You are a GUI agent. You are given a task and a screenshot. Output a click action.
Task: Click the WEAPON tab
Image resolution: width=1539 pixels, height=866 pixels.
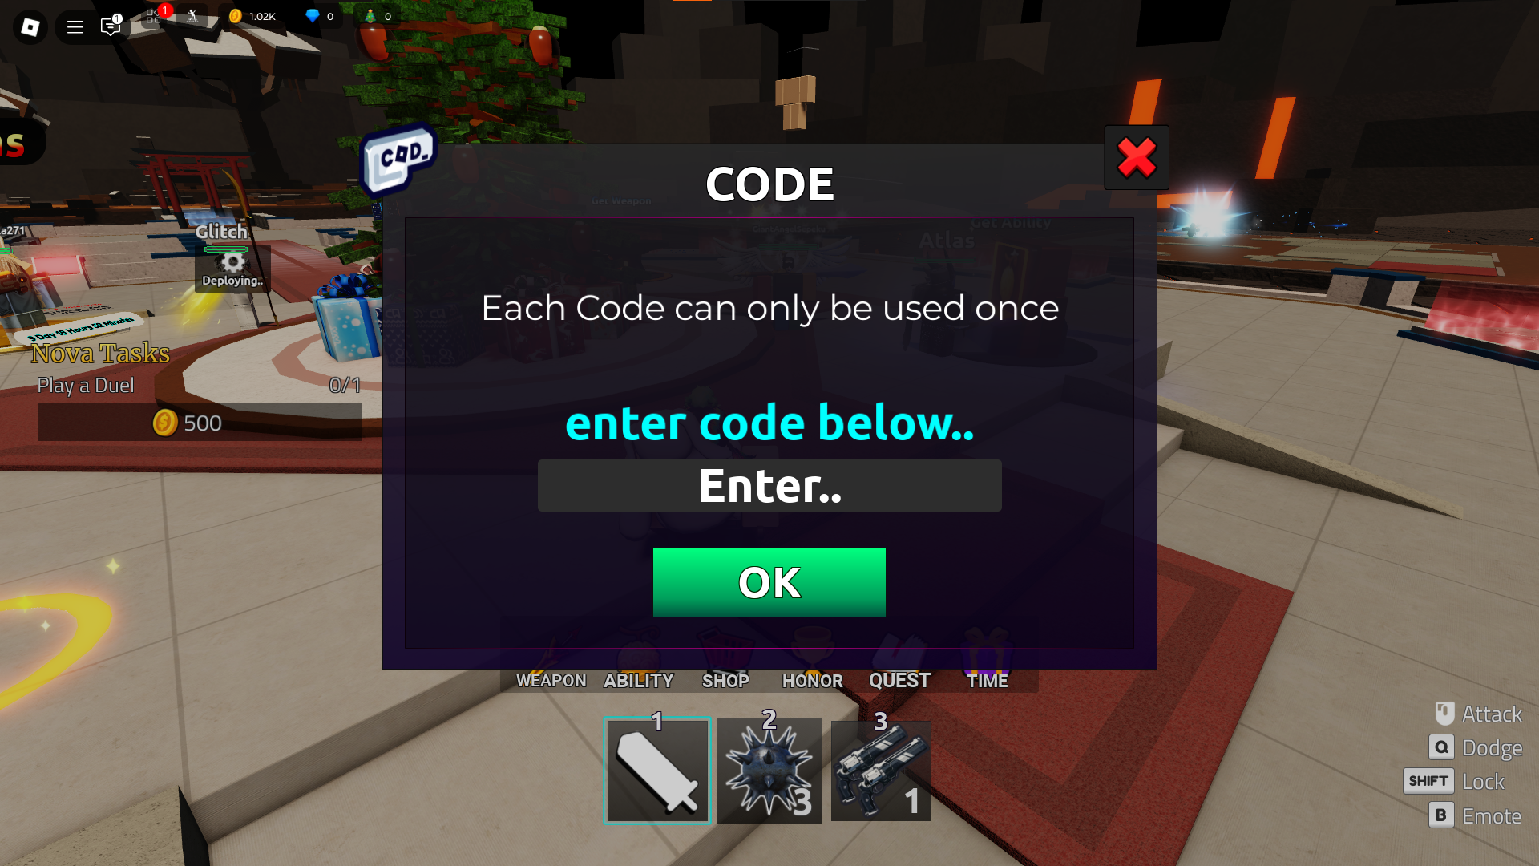point(550,679)
